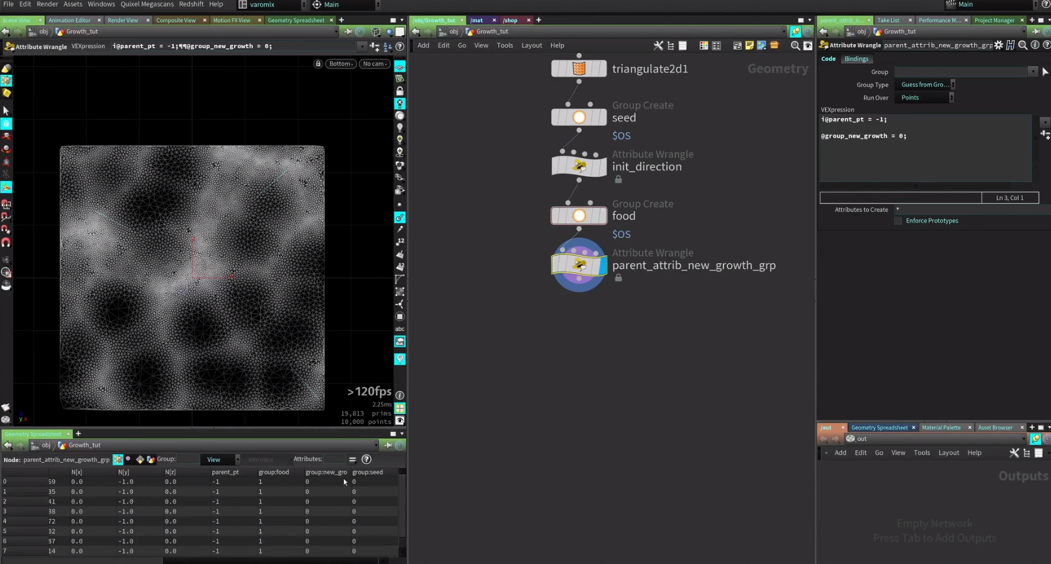This screenshot has height=564, width=1051.
Task: Enable the Enforce Prototypes checkbox
Action: 898,221
